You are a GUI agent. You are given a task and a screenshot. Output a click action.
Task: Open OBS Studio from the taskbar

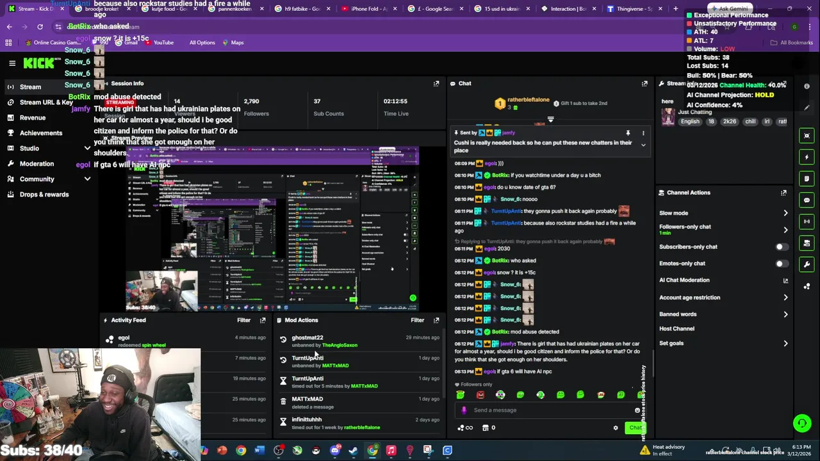tap(279, 451)
